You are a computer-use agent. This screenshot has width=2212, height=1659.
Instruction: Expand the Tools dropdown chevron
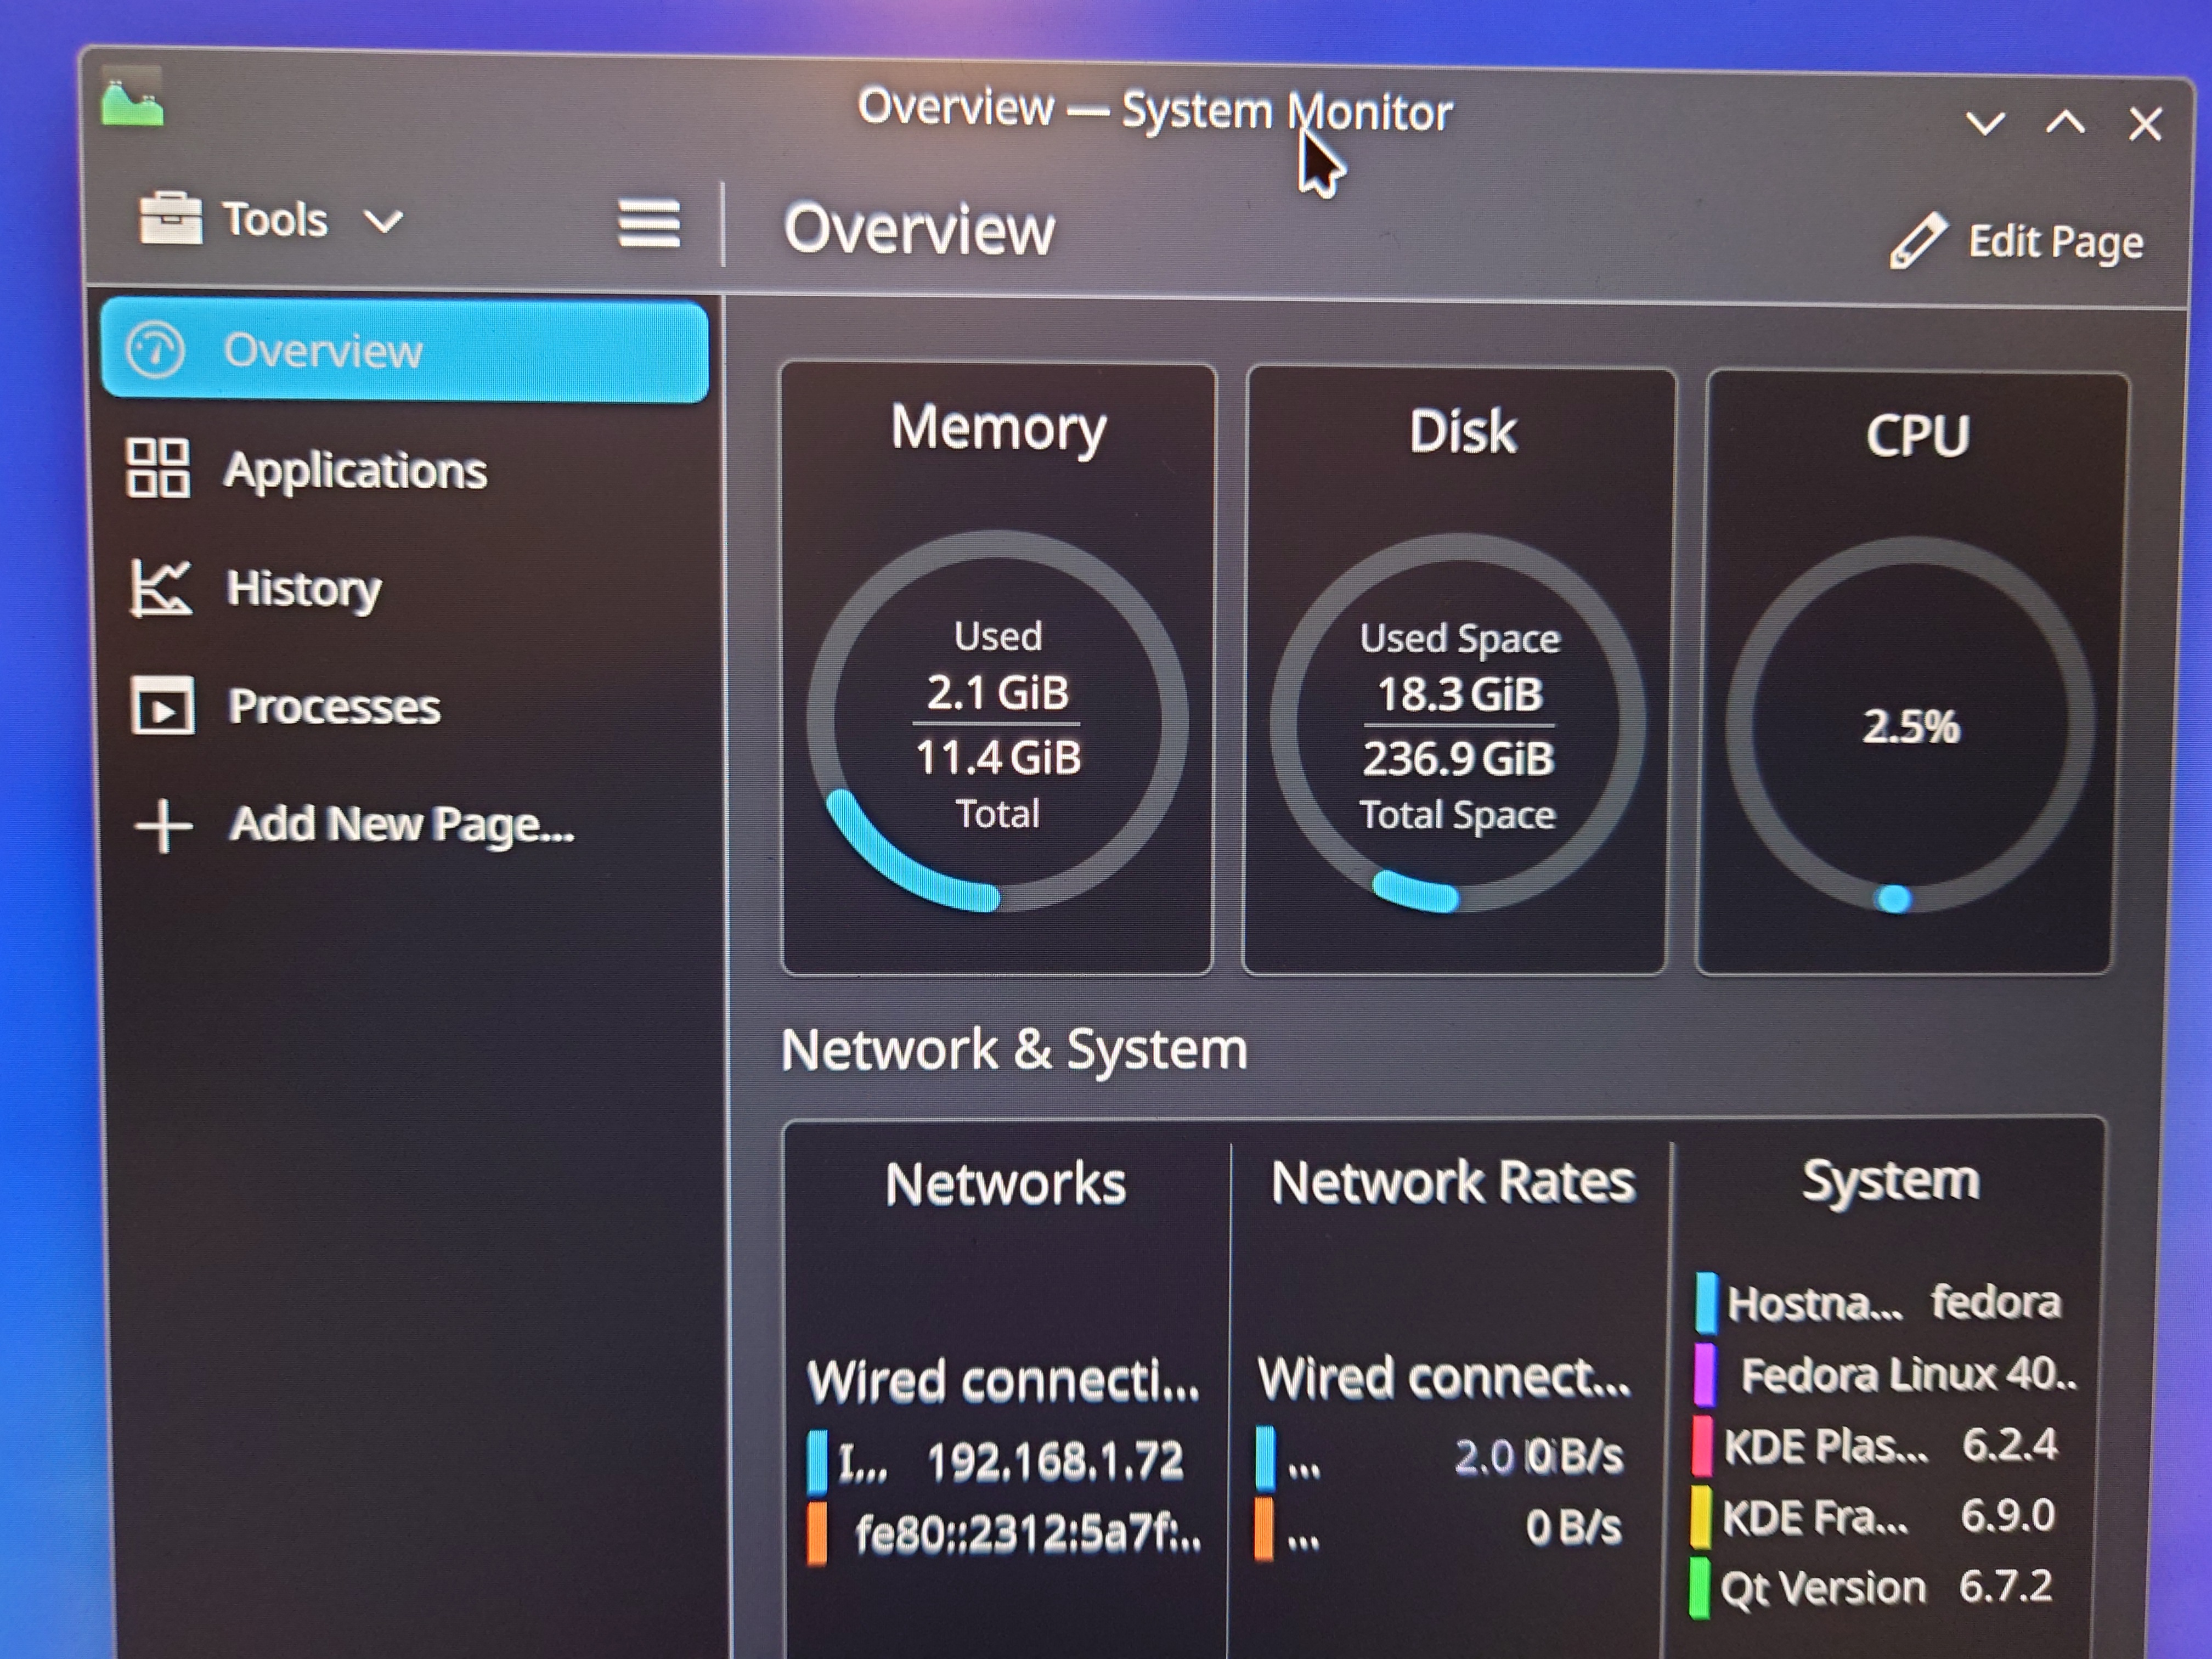coord(383,221)
